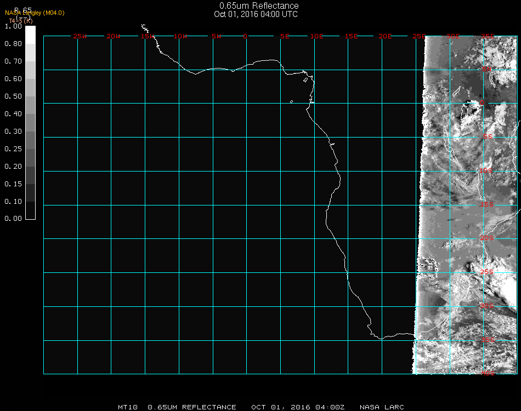Image resolution: width=521 pixels, height=411 pixels.
Task: Click the 0.65UM REFLECTANCE footer caption
Action: [192, 407]
